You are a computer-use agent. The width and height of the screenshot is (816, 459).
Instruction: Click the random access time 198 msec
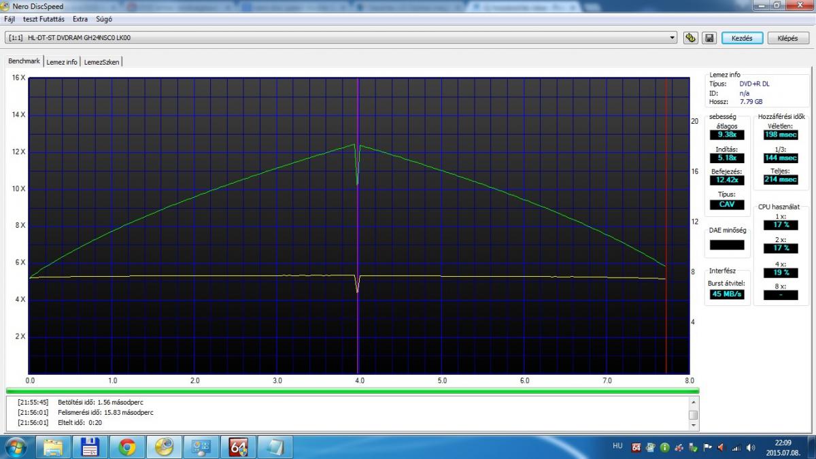click(x=781, y=135)
